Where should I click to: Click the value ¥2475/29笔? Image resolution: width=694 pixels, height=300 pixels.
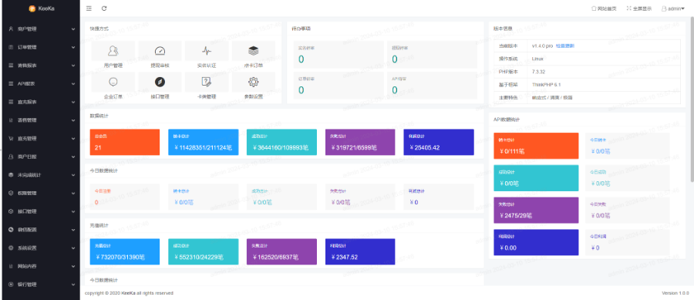pos(516,215)
